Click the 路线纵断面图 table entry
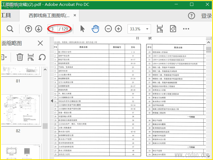Viewport: 213px width, 160px height. pyautogui.click(x=64, y=63)
